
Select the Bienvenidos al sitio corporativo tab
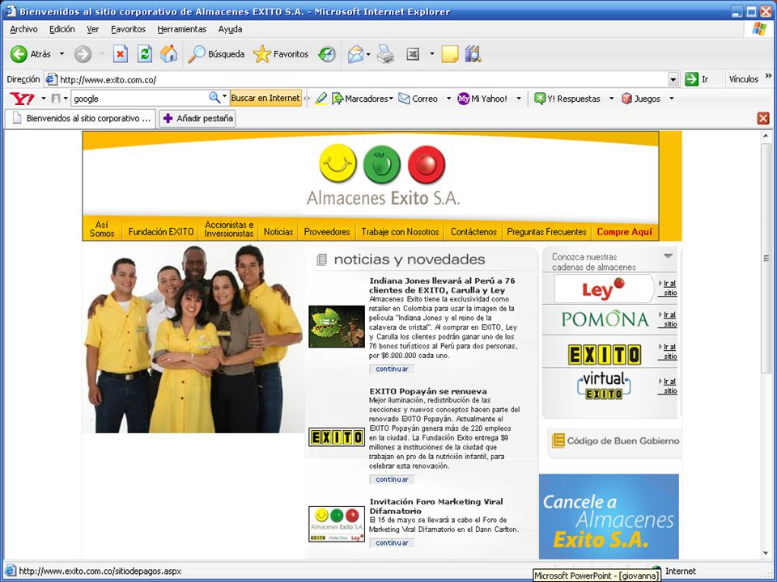[x=81, y=119]
